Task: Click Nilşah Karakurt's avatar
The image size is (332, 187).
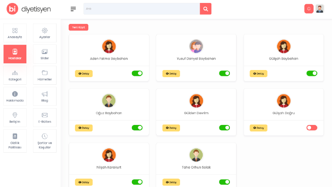Action: tap(109, 155)
